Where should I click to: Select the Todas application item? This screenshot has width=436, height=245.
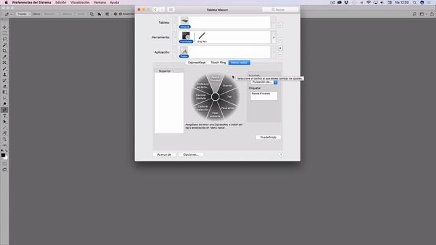coord(184,52)
